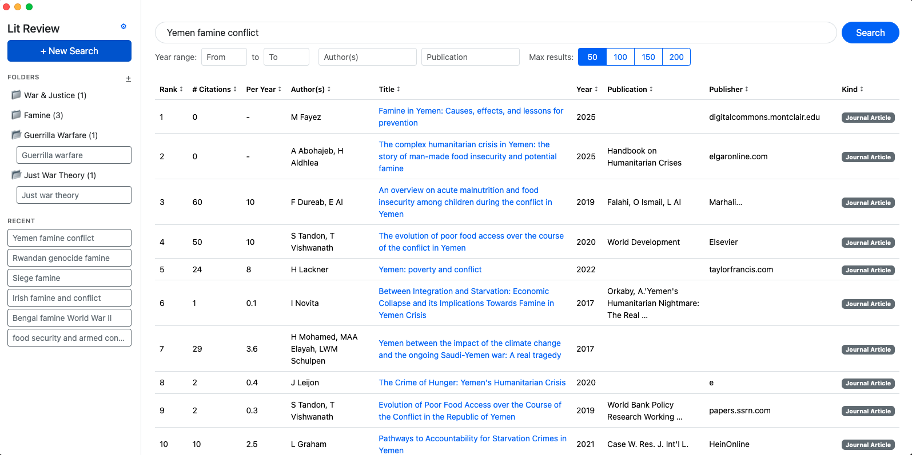This screenshot has height=455, width=912.
Task: Set max results to 50
Action: pyautogui.click(x=592, y=57)
